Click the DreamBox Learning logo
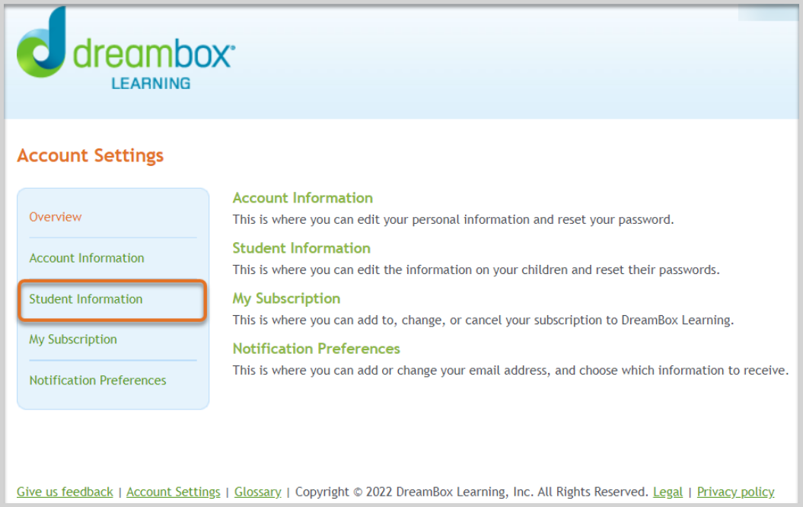The width and height of the screenshot is (803, 507). 126,49
